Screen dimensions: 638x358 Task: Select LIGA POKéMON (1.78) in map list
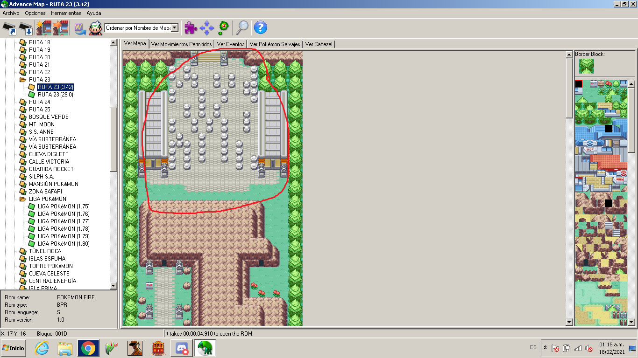(x=64, y=229)
